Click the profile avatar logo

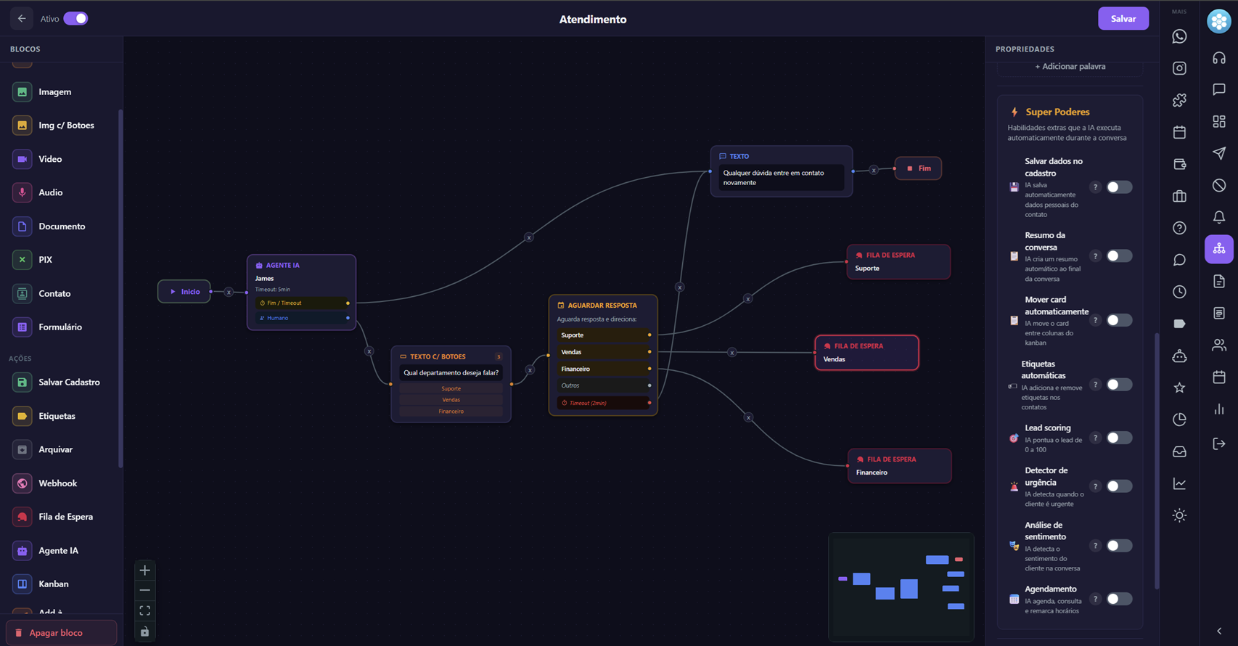[x=1219, y=22]
